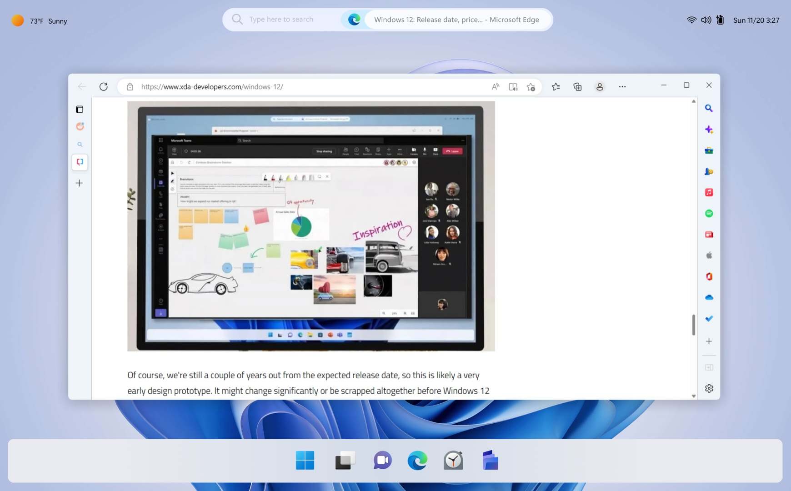This screenshot has width=791, height=491.
Task: Open Edge browser settings gear
Action: pos(709,388)
